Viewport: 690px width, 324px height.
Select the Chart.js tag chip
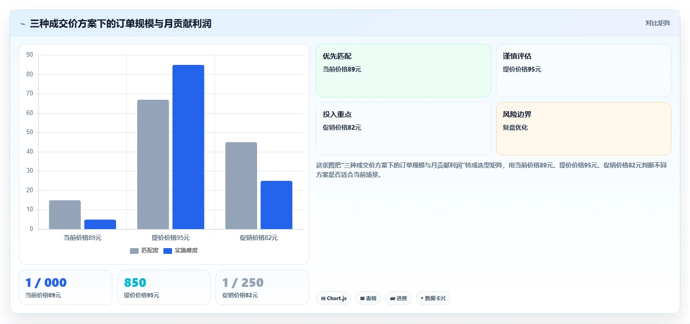[334, 298]
